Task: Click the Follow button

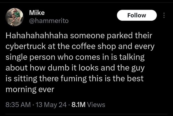Action: (x=137, y=15)
